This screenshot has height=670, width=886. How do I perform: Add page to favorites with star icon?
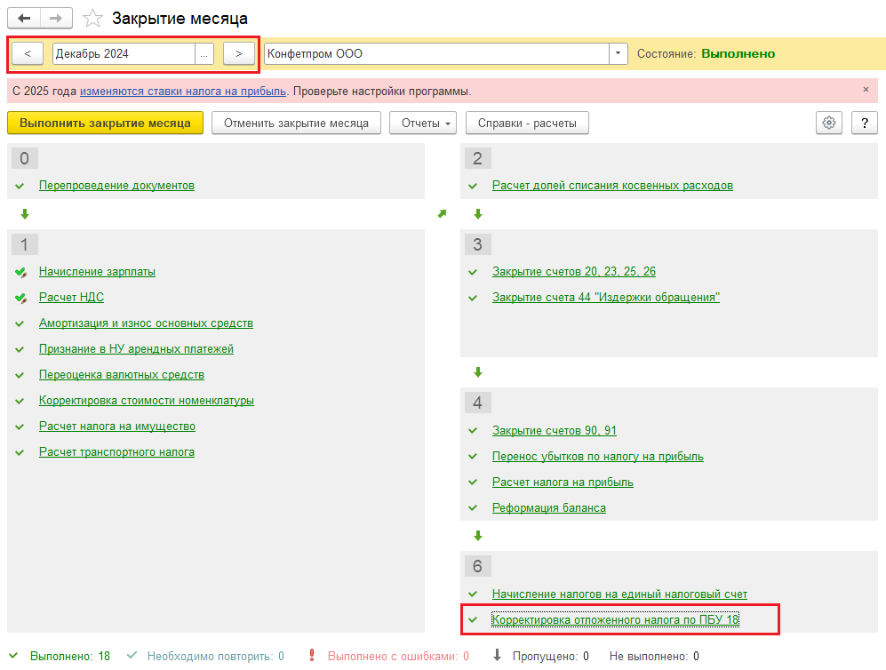pyautogui.click(x=92, y=19)
